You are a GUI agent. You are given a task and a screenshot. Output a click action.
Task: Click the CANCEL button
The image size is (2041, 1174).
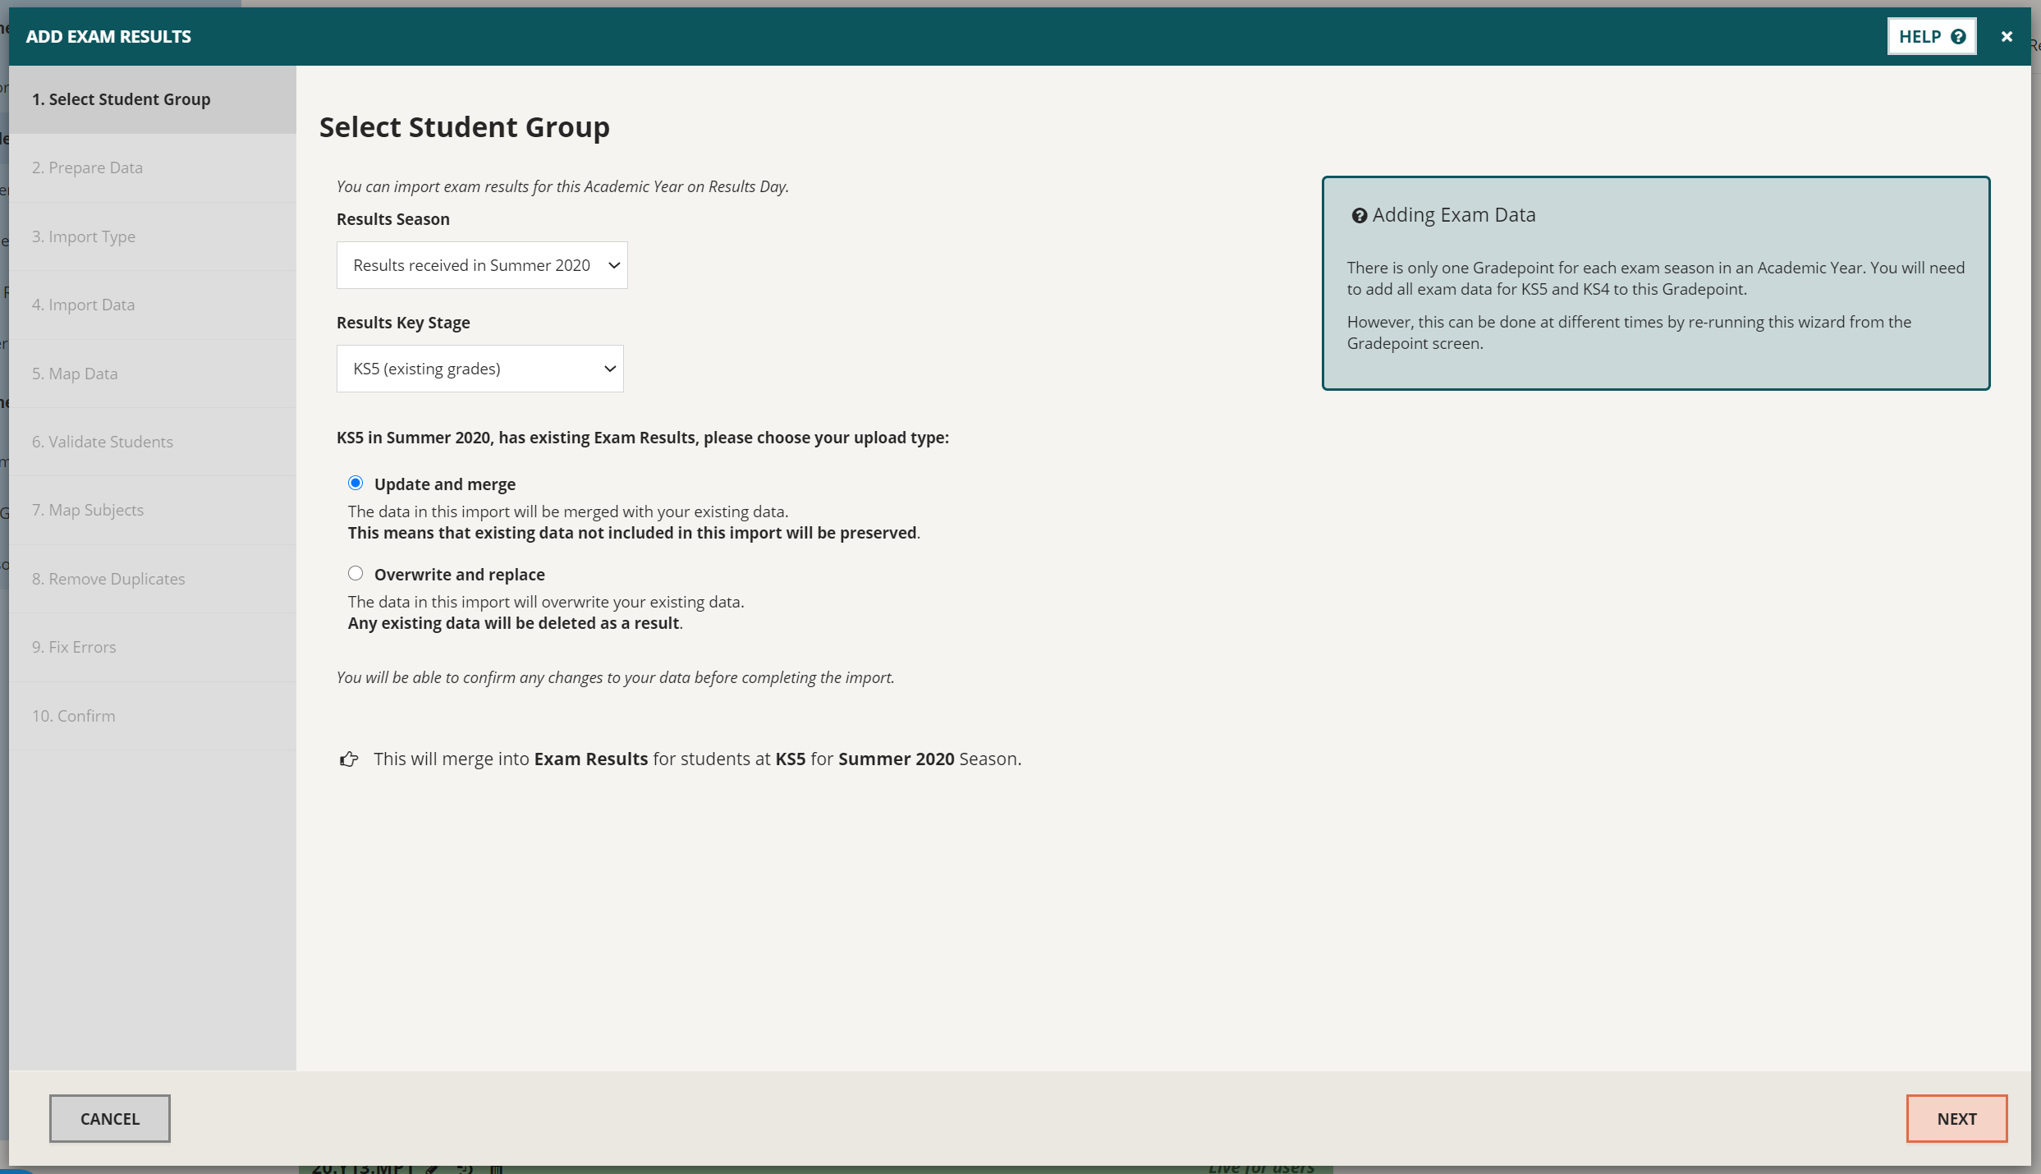click(x=109, y=1118)
